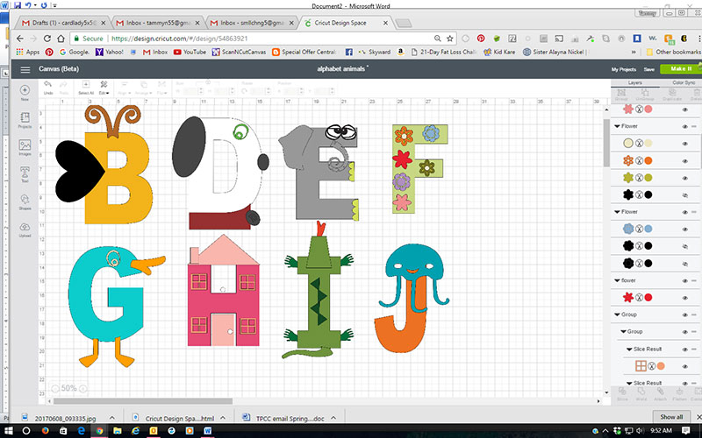This screenshot has height=438, width=702.
Task: Click the orange color swatch of flower layer
Action: (x=648, y=161)
